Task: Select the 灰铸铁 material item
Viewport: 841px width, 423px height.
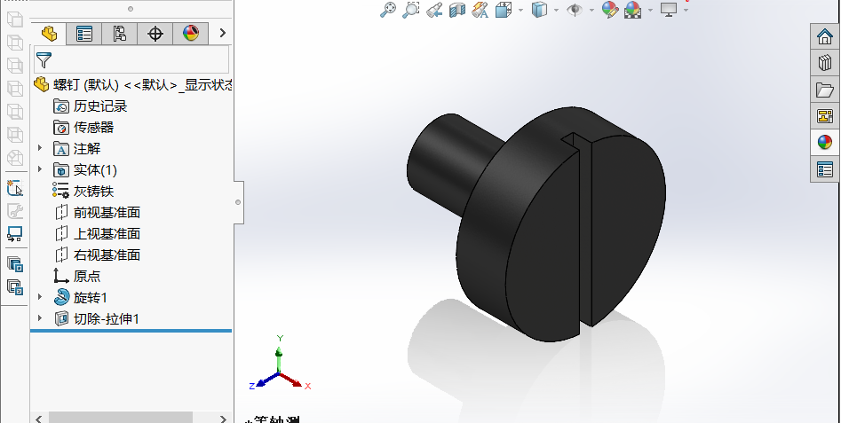Action: coord(83,192)
